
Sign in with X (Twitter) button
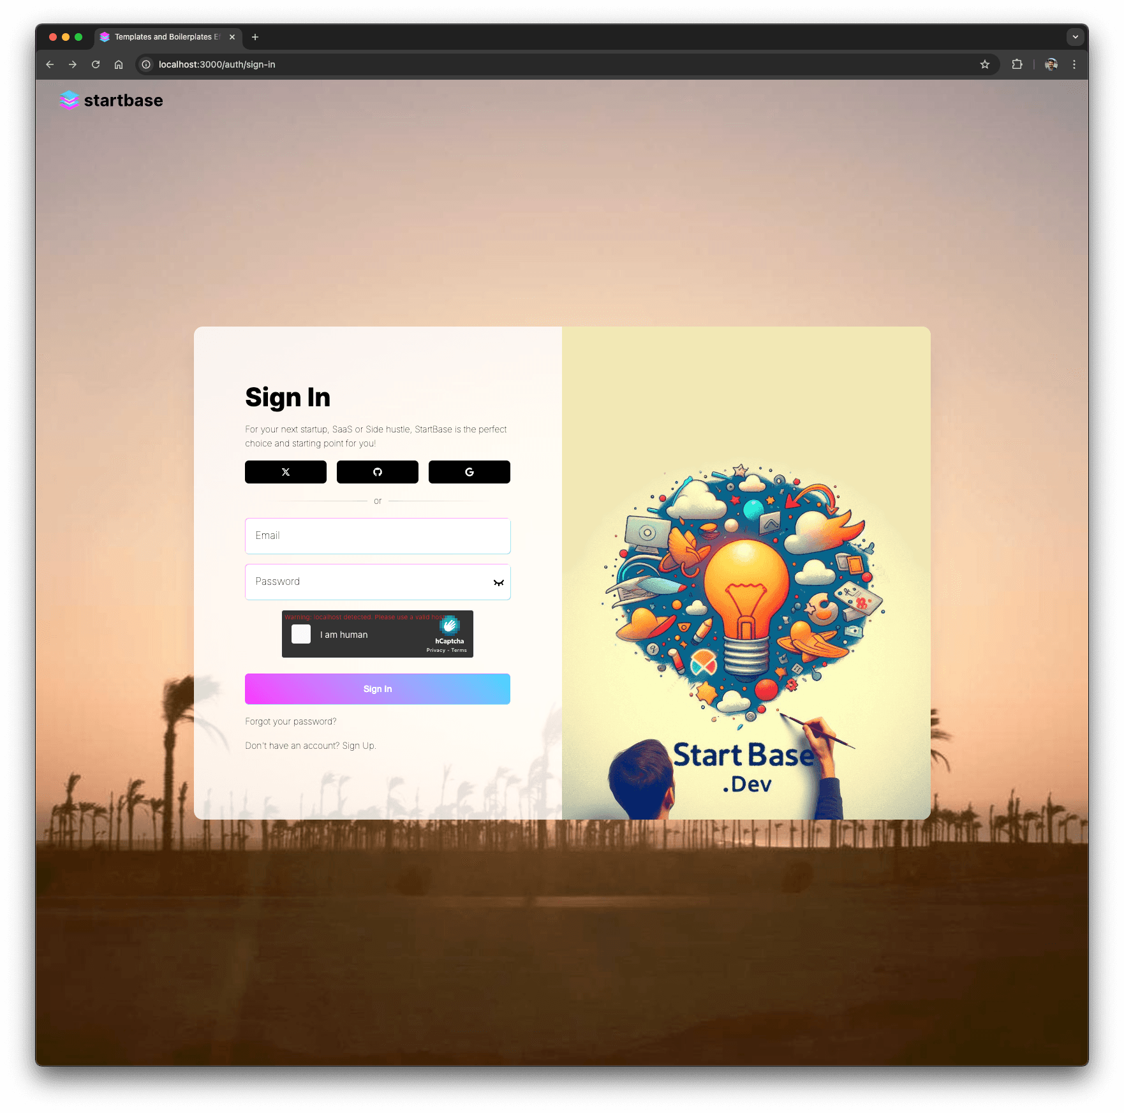(285, 472)
